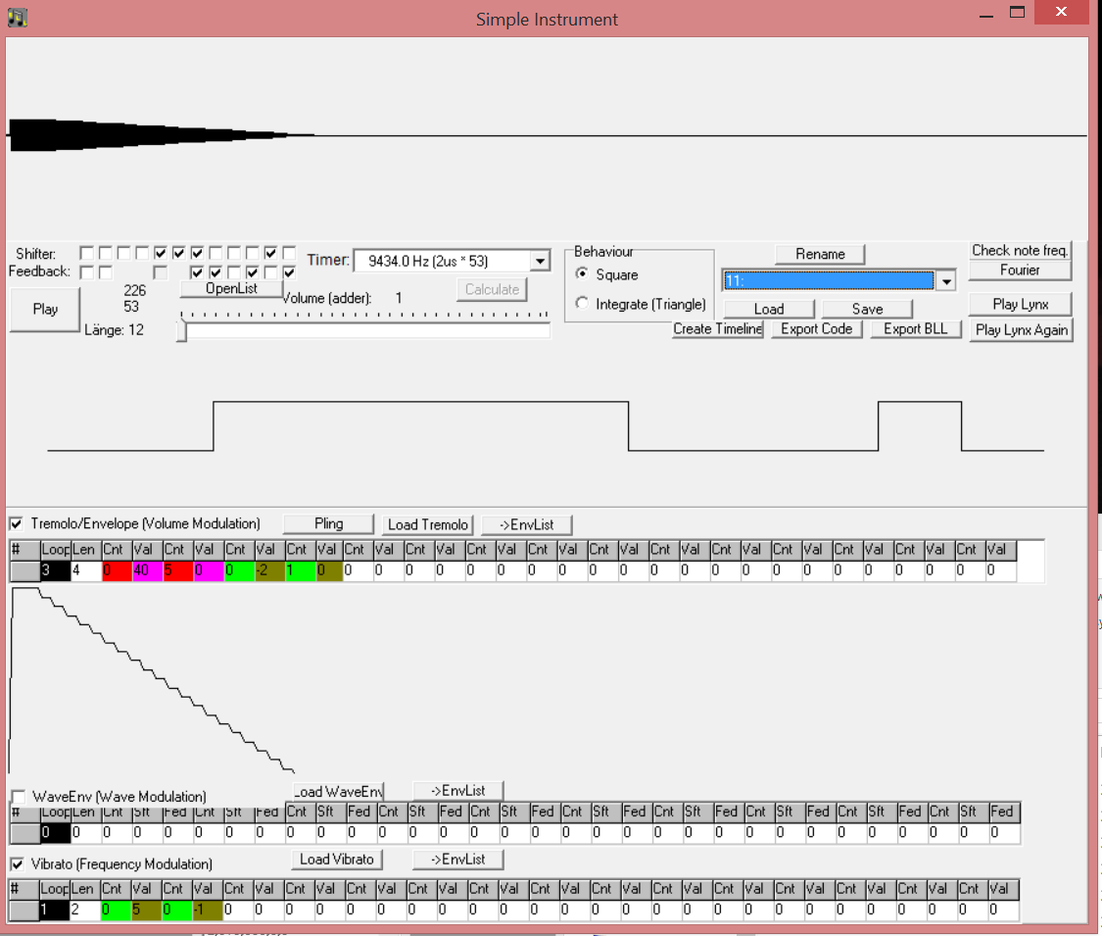Enable the WaveEnv wave modulation checkbox
1102x936 pixels.
[x=18, y=797]
